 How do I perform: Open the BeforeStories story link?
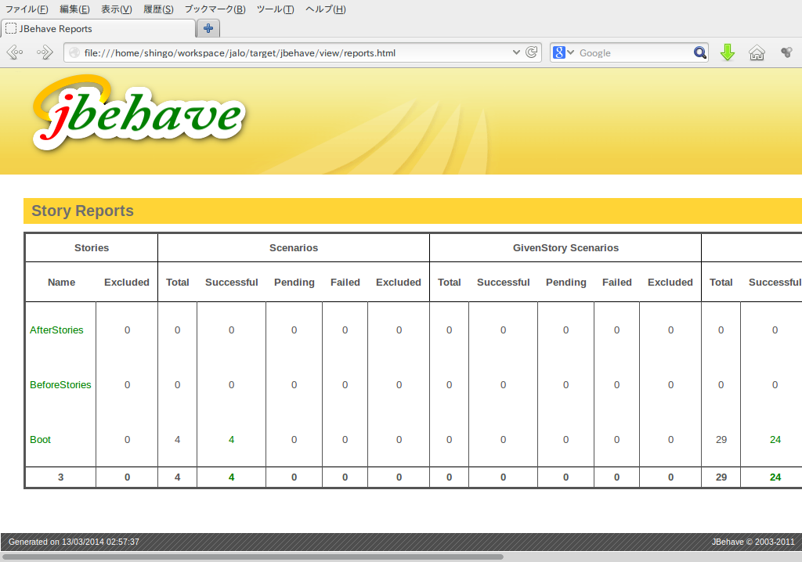(x=60, y=385)
